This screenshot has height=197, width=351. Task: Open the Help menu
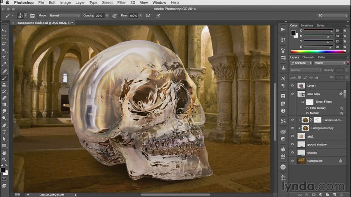pyautogui.click(x=175, y=3)
